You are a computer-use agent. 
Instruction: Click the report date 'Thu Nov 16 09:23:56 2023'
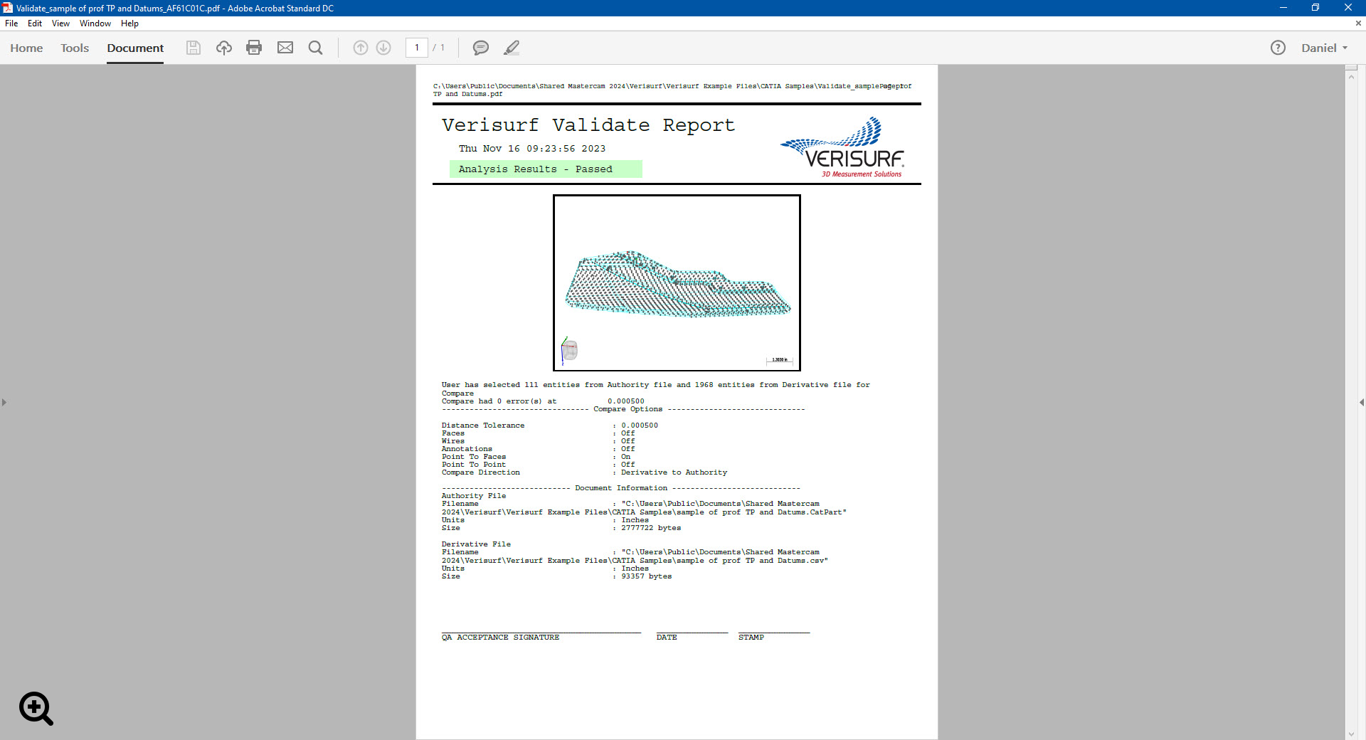tap(532, 149)
